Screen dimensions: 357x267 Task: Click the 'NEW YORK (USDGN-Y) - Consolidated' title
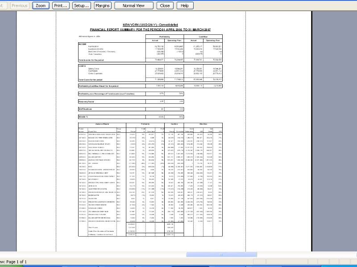pos(150,25)
